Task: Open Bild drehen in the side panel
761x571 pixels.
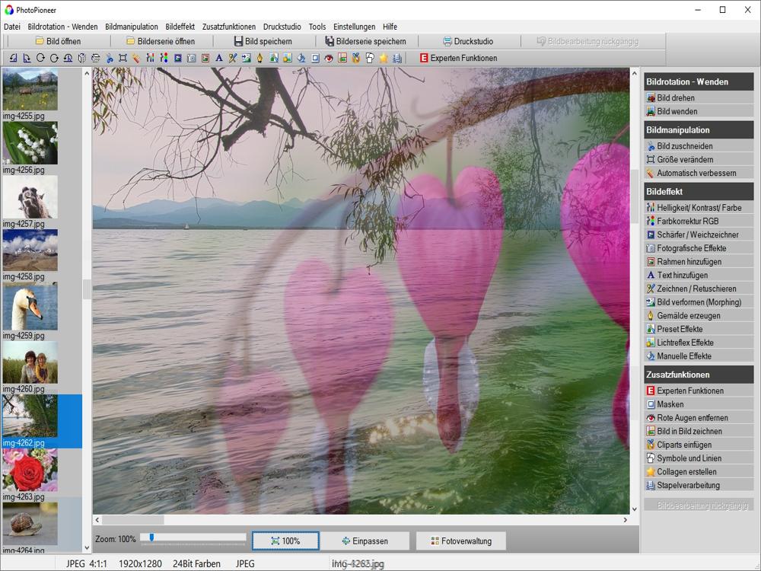Action: (x=676, y=98)
